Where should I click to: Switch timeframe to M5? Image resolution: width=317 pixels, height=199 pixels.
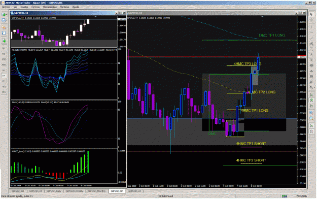click(x=4, y=54)
